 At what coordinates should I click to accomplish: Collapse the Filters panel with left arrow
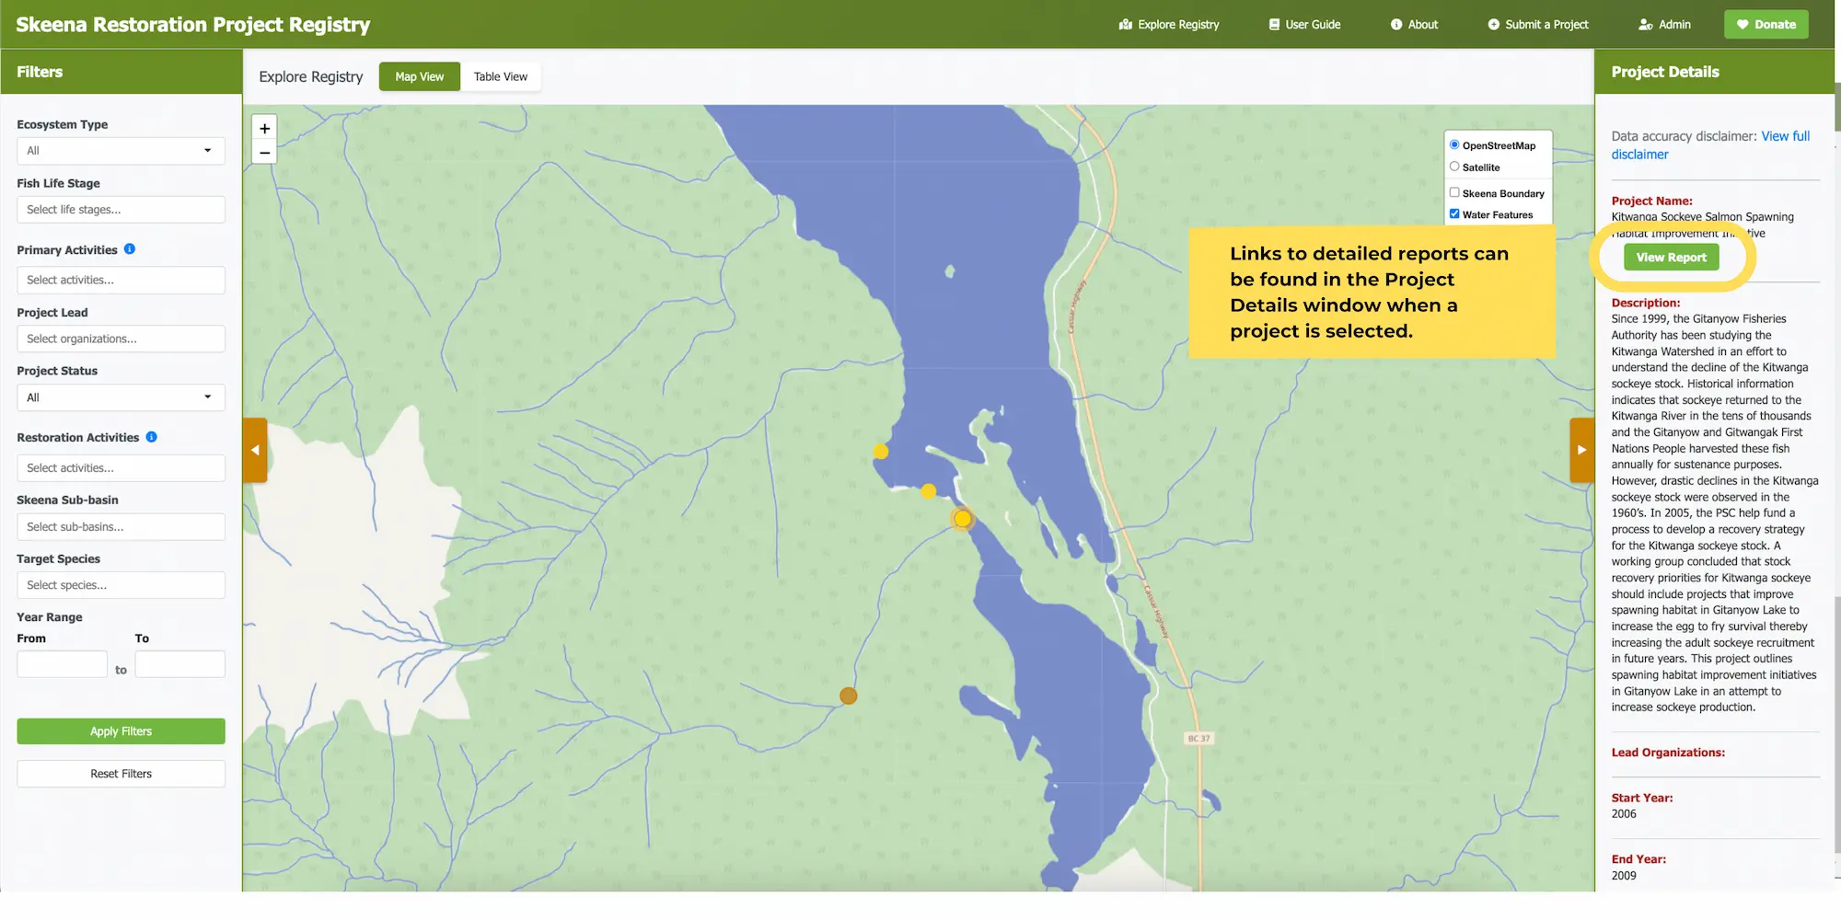click(255, 450)
